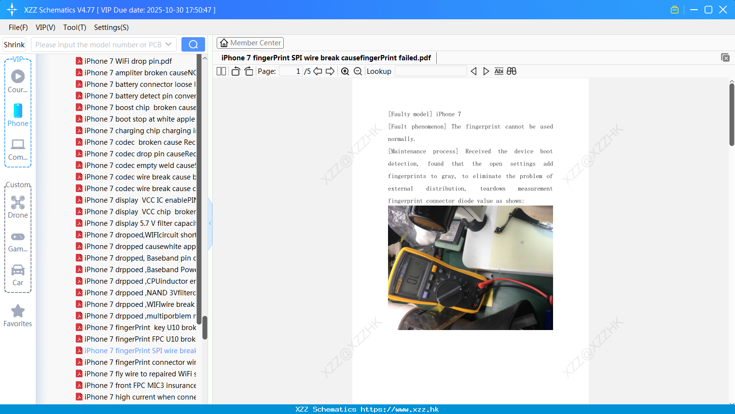This screenshot has height=414, width=735.
Task: Click the blue search magnifier button
Action: 193,44
